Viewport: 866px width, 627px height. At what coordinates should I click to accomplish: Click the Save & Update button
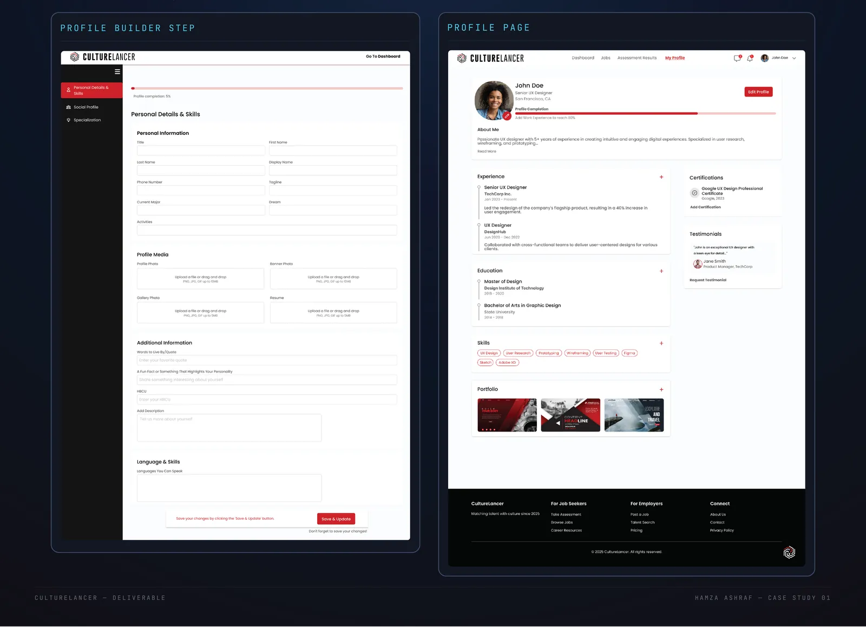(x=336, y=519)
